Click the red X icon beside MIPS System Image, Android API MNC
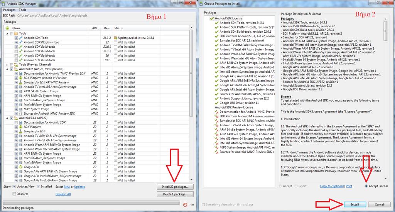Viewport: 395px width, 212px height. point(216,148)
